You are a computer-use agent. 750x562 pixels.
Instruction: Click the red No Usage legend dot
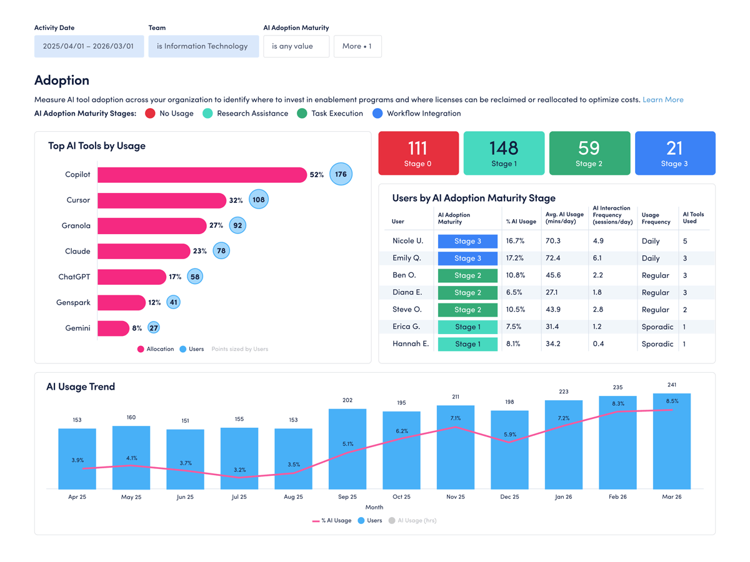[x=150, y=113]
